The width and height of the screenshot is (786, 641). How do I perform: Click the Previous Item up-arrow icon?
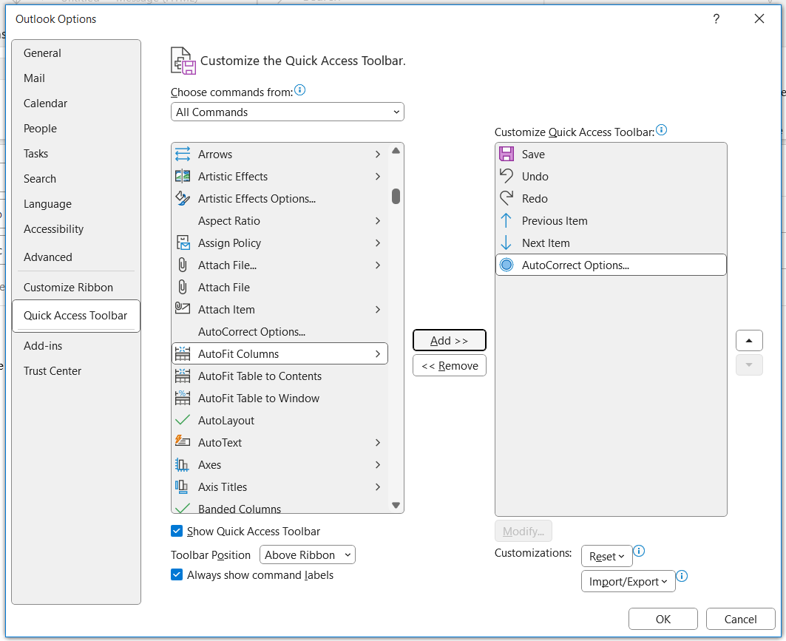coord(507,220)
